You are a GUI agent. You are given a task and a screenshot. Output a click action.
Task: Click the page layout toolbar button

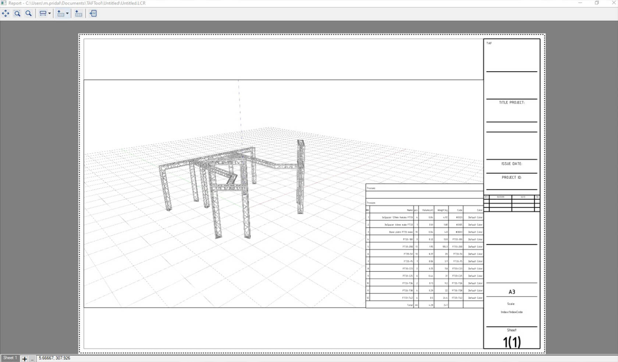[43, 14]
